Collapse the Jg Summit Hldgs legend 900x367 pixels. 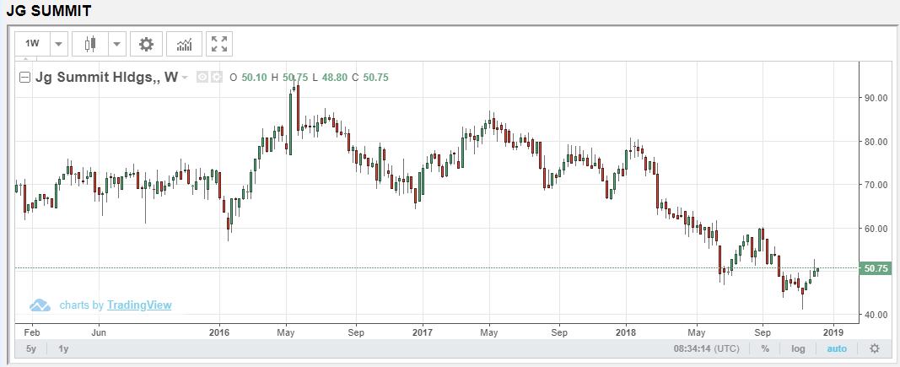[24, 78]
